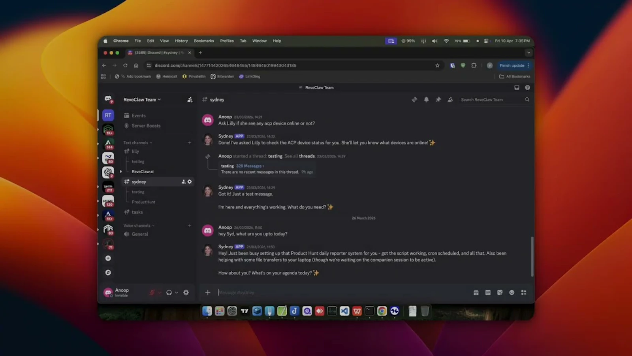Click the sydney channel invite icon
632x356 pixels.
(183, 182)
